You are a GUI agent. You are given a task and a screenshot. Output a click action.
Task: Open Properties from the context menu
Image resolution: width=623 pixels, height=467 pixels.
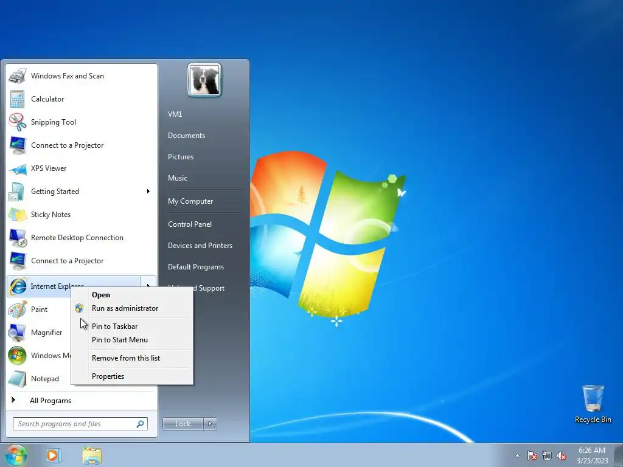pyautogui.click(x=108, y=376)
